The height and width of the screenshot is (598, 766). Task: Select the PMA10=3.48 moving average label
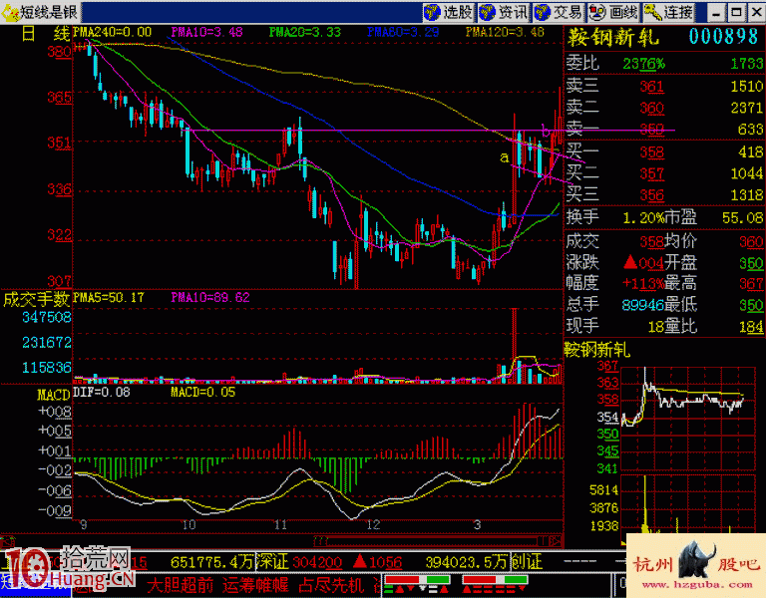[x=206, y=32]
